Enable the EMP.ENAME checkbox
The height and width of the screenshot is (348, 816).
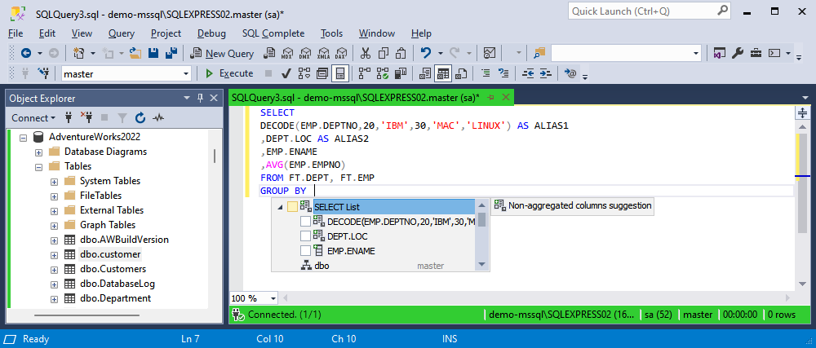305,251
